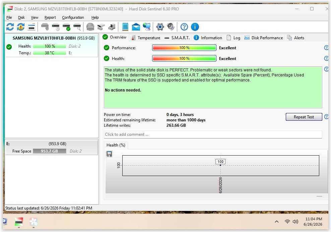Click the speaker sound toolbar icon
This screenshot has height=232, width=331.
tap(171, 27)
